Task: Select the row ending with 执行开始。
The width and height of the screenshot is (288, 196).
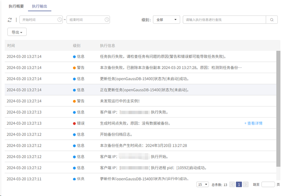Action: [140, 157]
